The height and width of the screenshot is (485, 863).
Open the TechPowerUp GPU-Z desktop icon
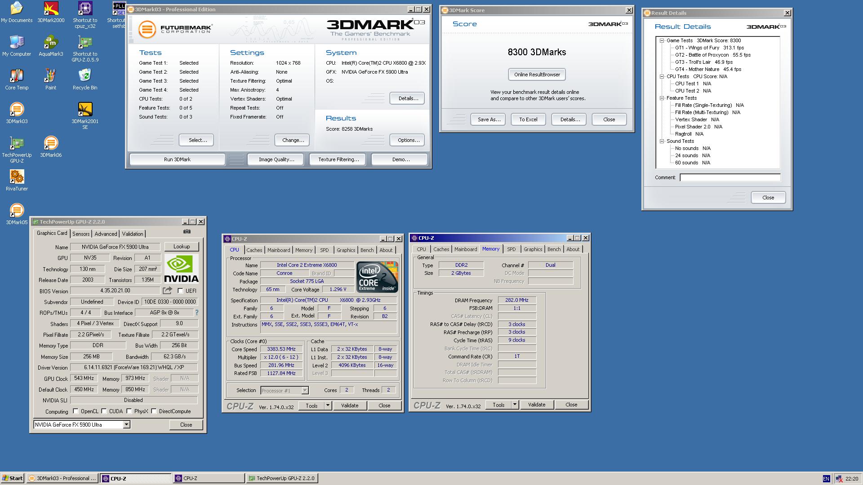tap(17, 150)
